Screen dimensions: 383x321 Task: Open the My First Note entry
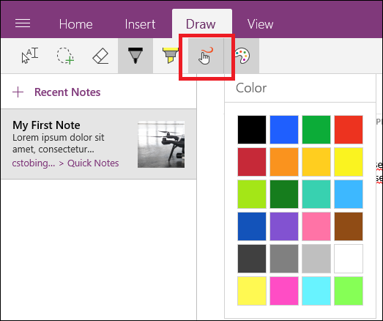click(x=98, y=144)
